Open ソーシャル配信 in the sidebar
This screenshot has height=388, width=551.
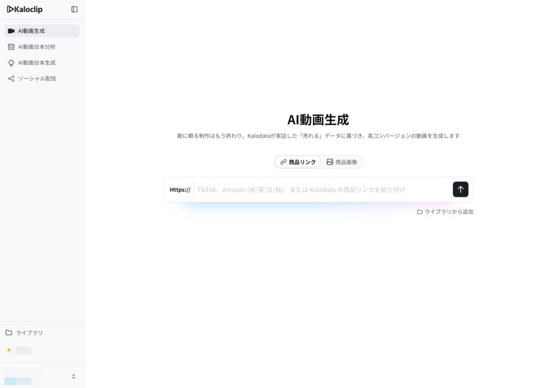(x=42, y=78)
